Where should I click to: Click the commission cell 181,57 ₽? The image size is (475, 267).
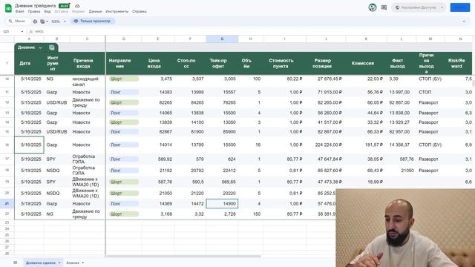point(366,145)
